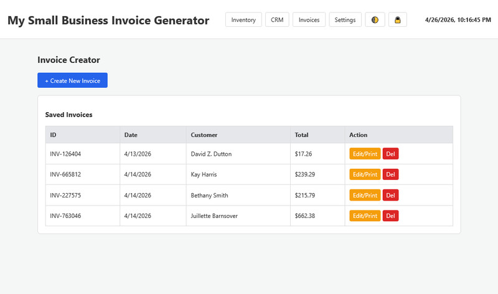Click Create New Invoice button

point(72,80)
